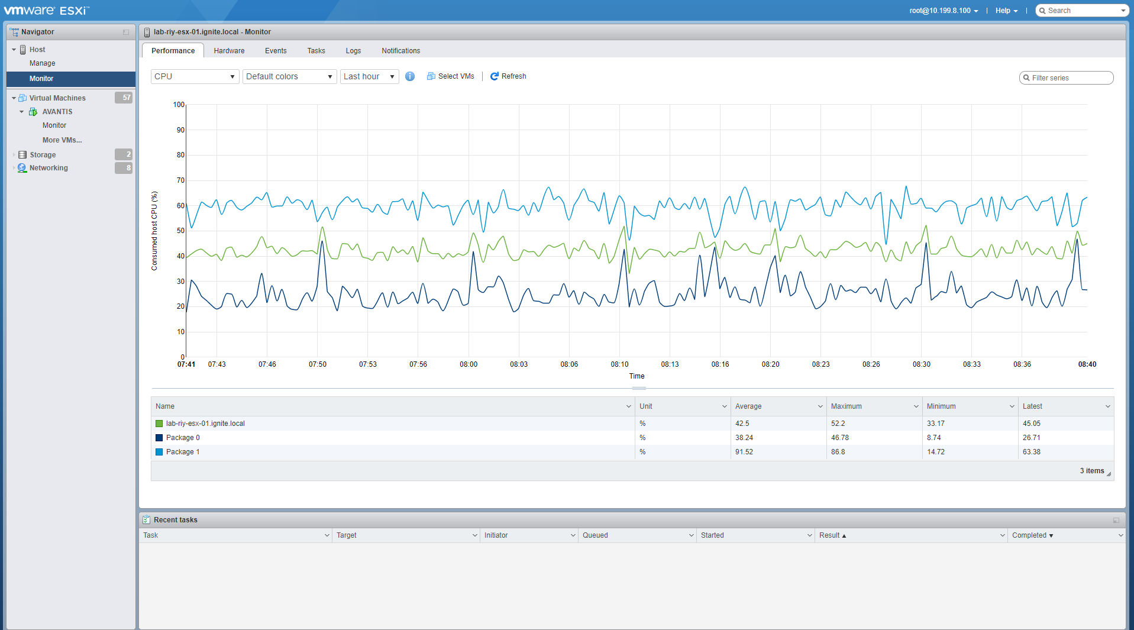Click the Storage icon in the Navigator

tap(22, 154)
